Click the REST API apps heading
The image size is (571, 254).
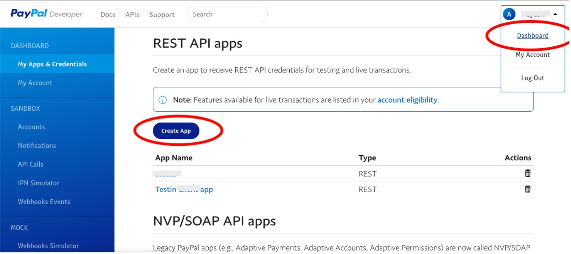click(x=197, y=43)
